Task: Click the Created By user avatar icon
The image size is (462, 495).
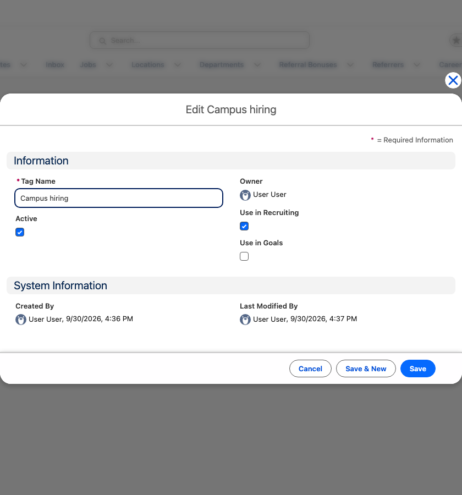Action: pos(21,320)
